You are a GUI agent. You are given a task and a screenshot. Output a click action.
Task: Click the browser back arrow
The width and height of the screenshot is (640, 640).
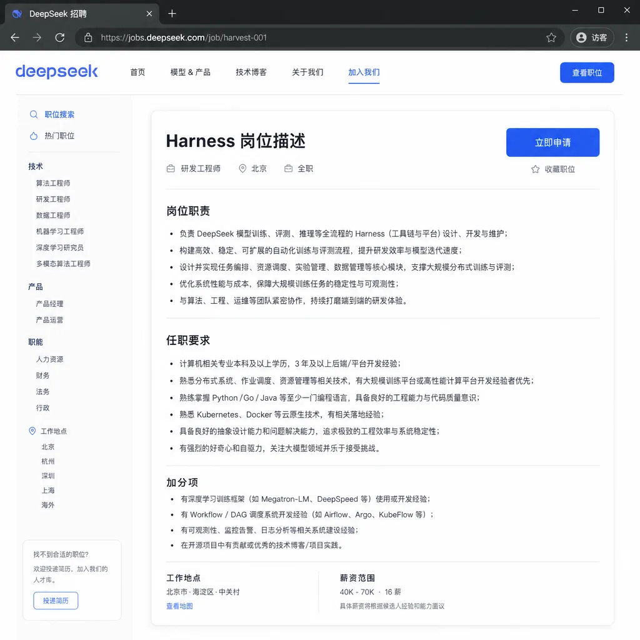15,37
